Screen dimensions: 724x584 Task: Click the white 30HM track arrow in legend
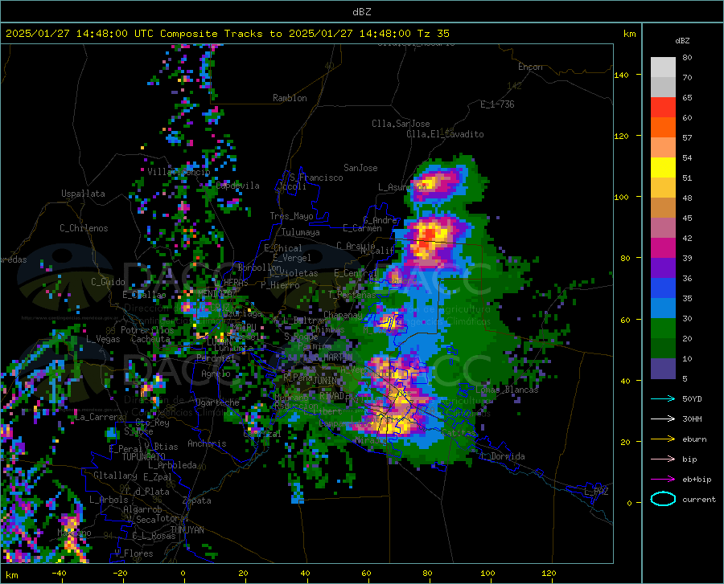pos(663,419)
